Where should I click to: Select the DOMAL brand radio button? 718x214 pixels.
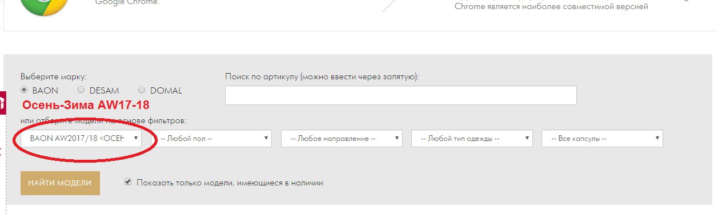142,90
